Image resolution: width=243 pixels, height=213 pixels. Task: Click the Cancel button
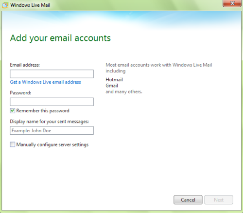click(x=188, y=200)
